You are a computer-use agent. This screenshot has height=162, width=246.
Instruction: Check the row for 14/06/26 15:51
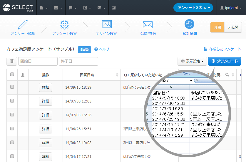point(12,129)
